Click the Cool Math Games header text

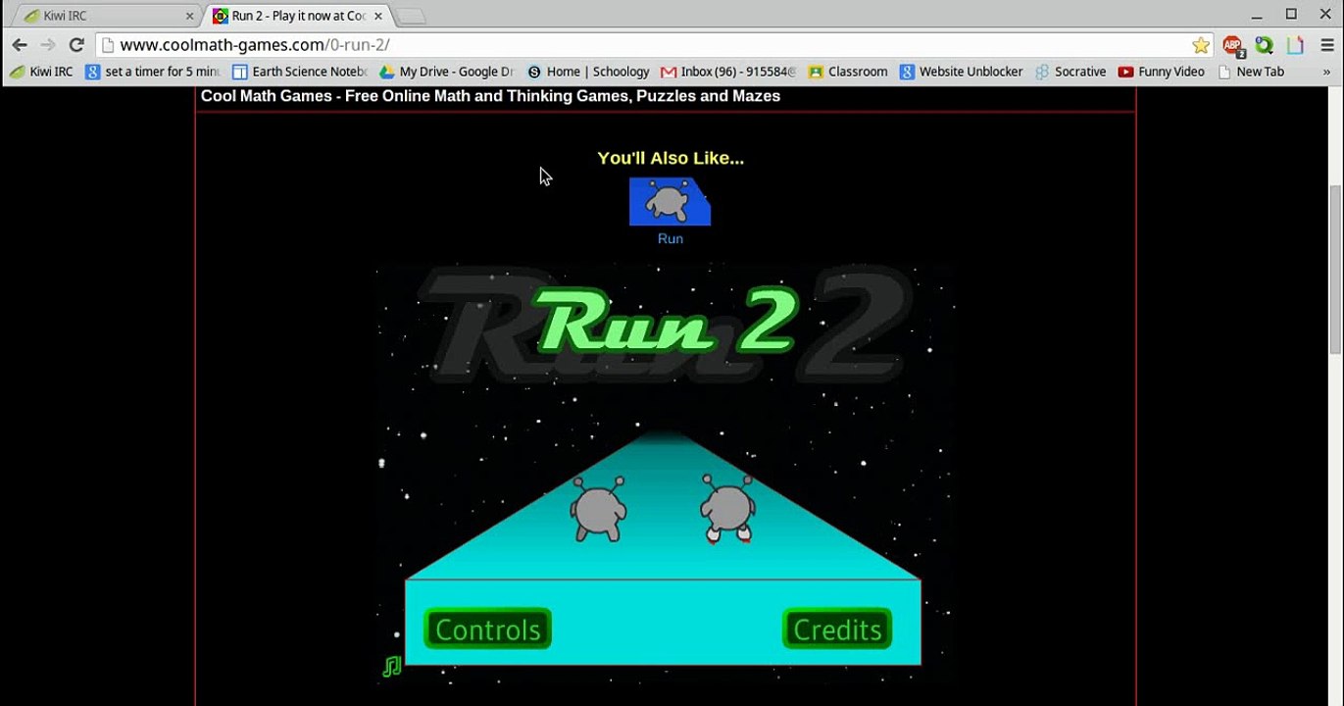(490, 96)
